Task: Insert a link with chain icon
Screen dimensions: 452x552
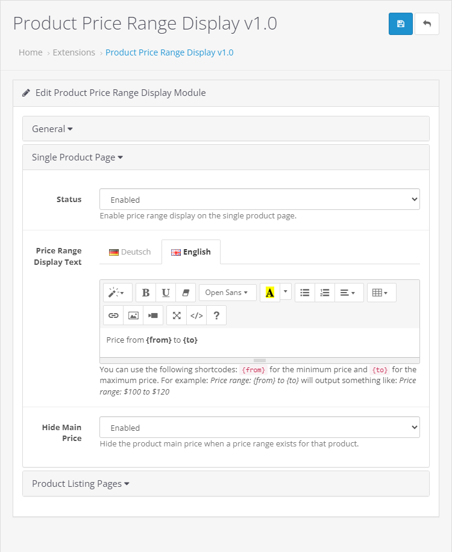Action: click(113, 316)
